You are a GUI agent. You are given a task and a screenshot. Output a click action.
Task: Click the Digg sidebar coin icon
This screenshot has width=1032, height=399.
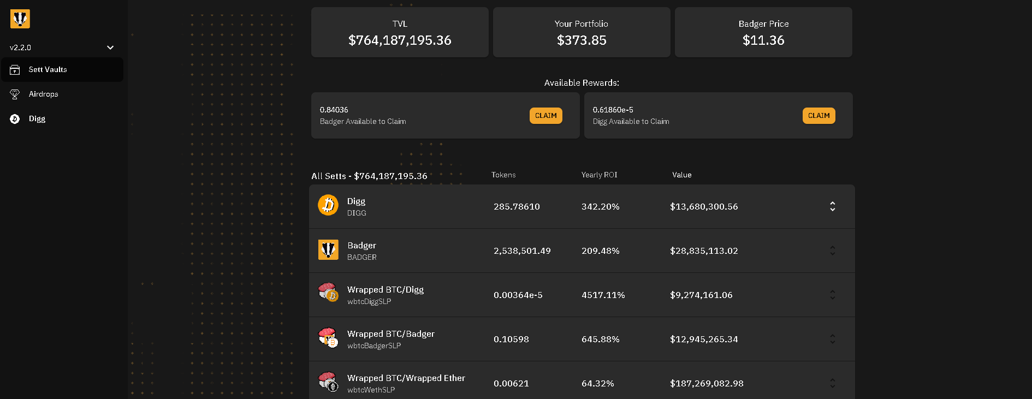pyautogui.click(x=15, y=119)
